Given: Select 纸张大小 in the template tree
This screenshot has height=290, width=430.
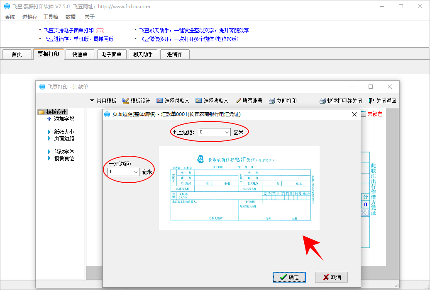Looking at the screenshot, I should pos(64,132).
